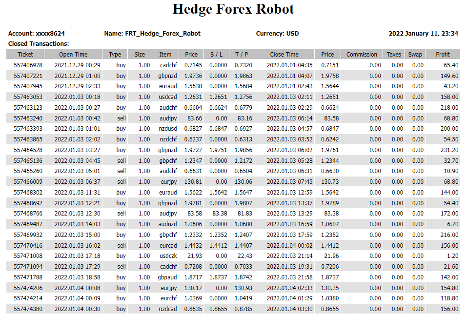Select the Currency: USD label

tap(277, 34)
